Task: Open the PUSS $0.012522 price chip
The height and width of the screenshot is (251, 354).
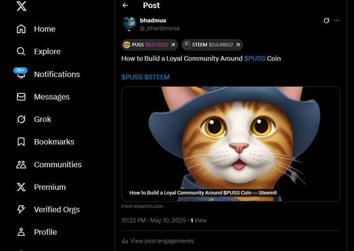Action: pos(150,45)
